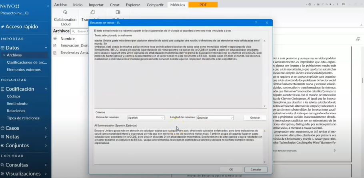The width and height of the screenshot is (364, 178).
Task: Open Relaciones under Codificación
Action: click(x=16, y=111)
